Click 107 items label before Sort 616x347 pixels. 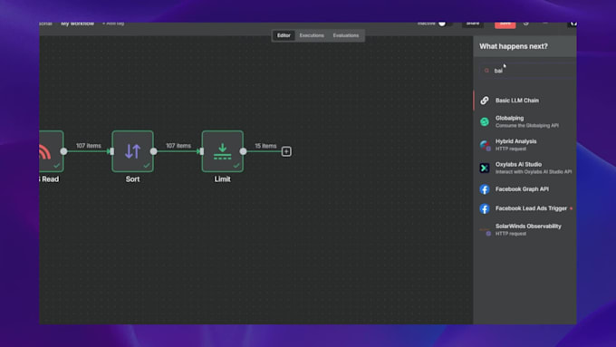(89, 146)
